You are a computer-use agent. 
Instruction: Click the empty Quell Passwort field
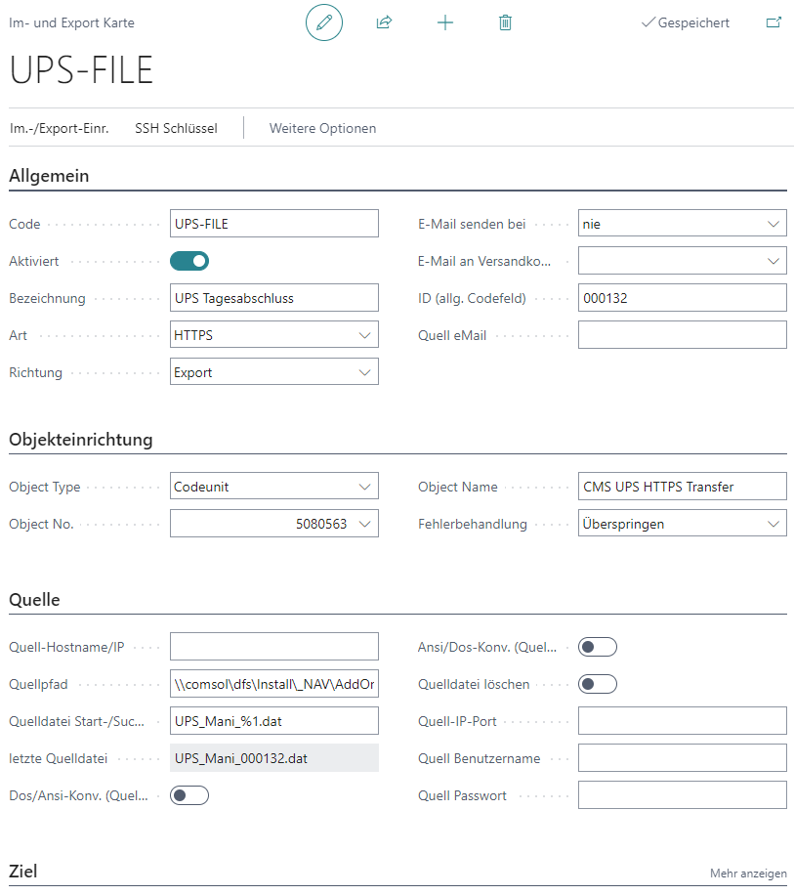(x=683, y=795)
